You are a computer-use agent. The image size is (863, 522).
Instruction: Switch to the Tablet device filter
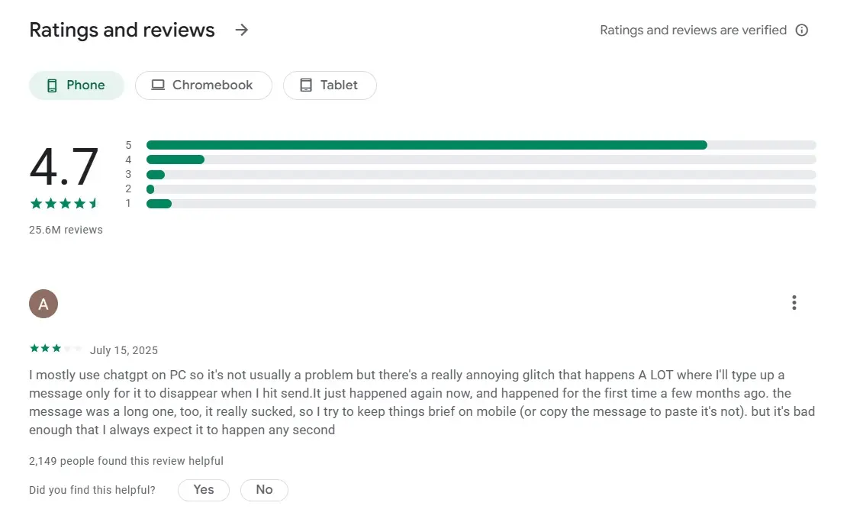(330, 85)
